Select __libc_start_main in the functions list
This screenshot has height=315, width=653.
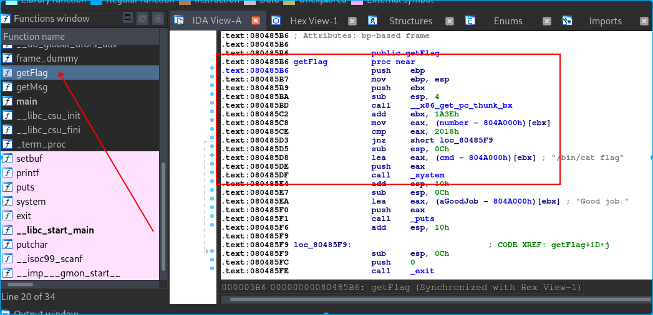click(x=79, y=230)
